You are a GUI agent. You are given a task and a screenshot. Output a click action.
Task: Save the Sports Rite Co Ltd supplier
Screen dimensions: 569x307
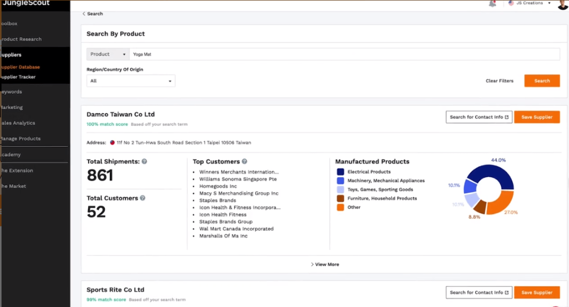point(537,293)
